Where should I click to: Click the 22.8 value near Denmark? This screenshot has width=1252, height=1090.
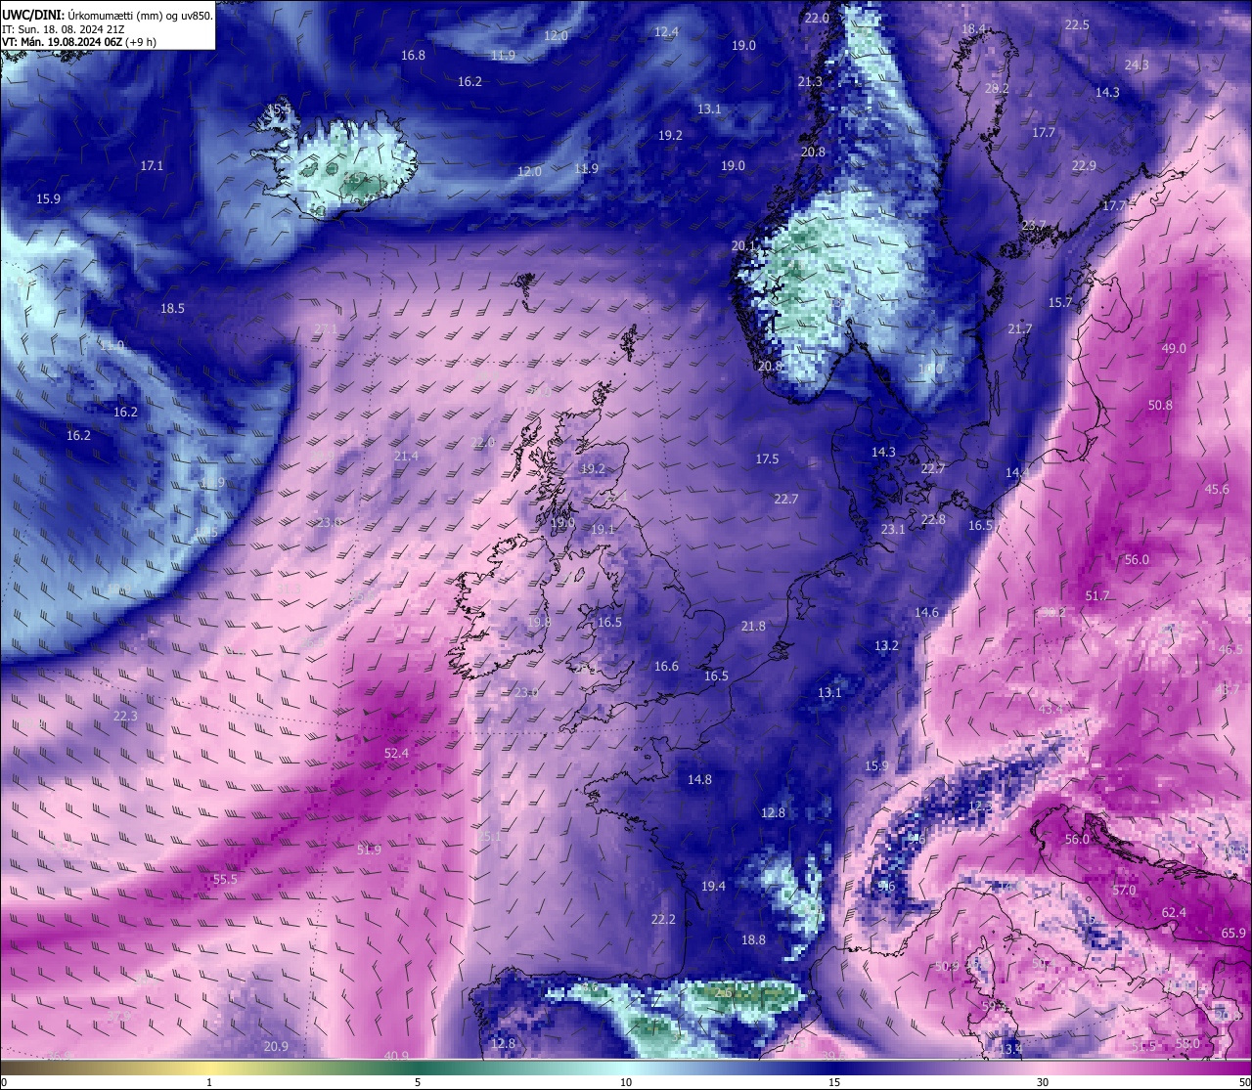click(933, 520)
